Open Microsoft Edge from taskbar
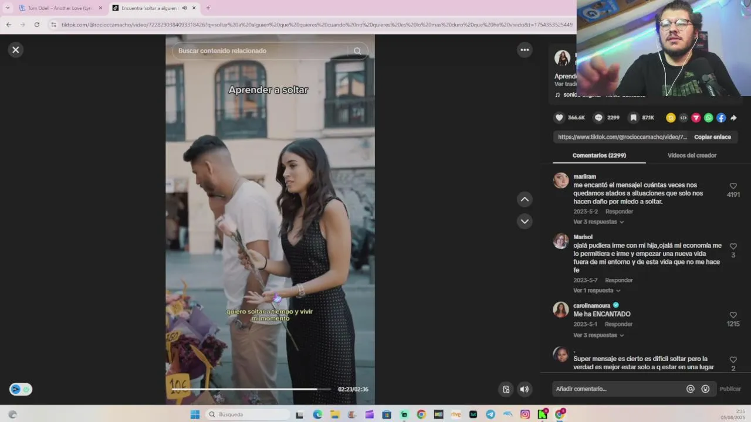751x422 pixels. pyautogui.click(x=317, y=414)
